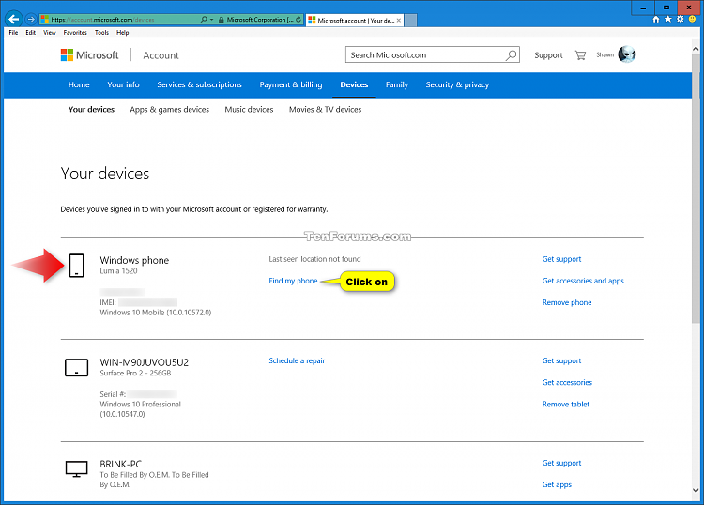Select Music devices sub-tab
Screen dimensions: 704x505
(x=249, y=109)
